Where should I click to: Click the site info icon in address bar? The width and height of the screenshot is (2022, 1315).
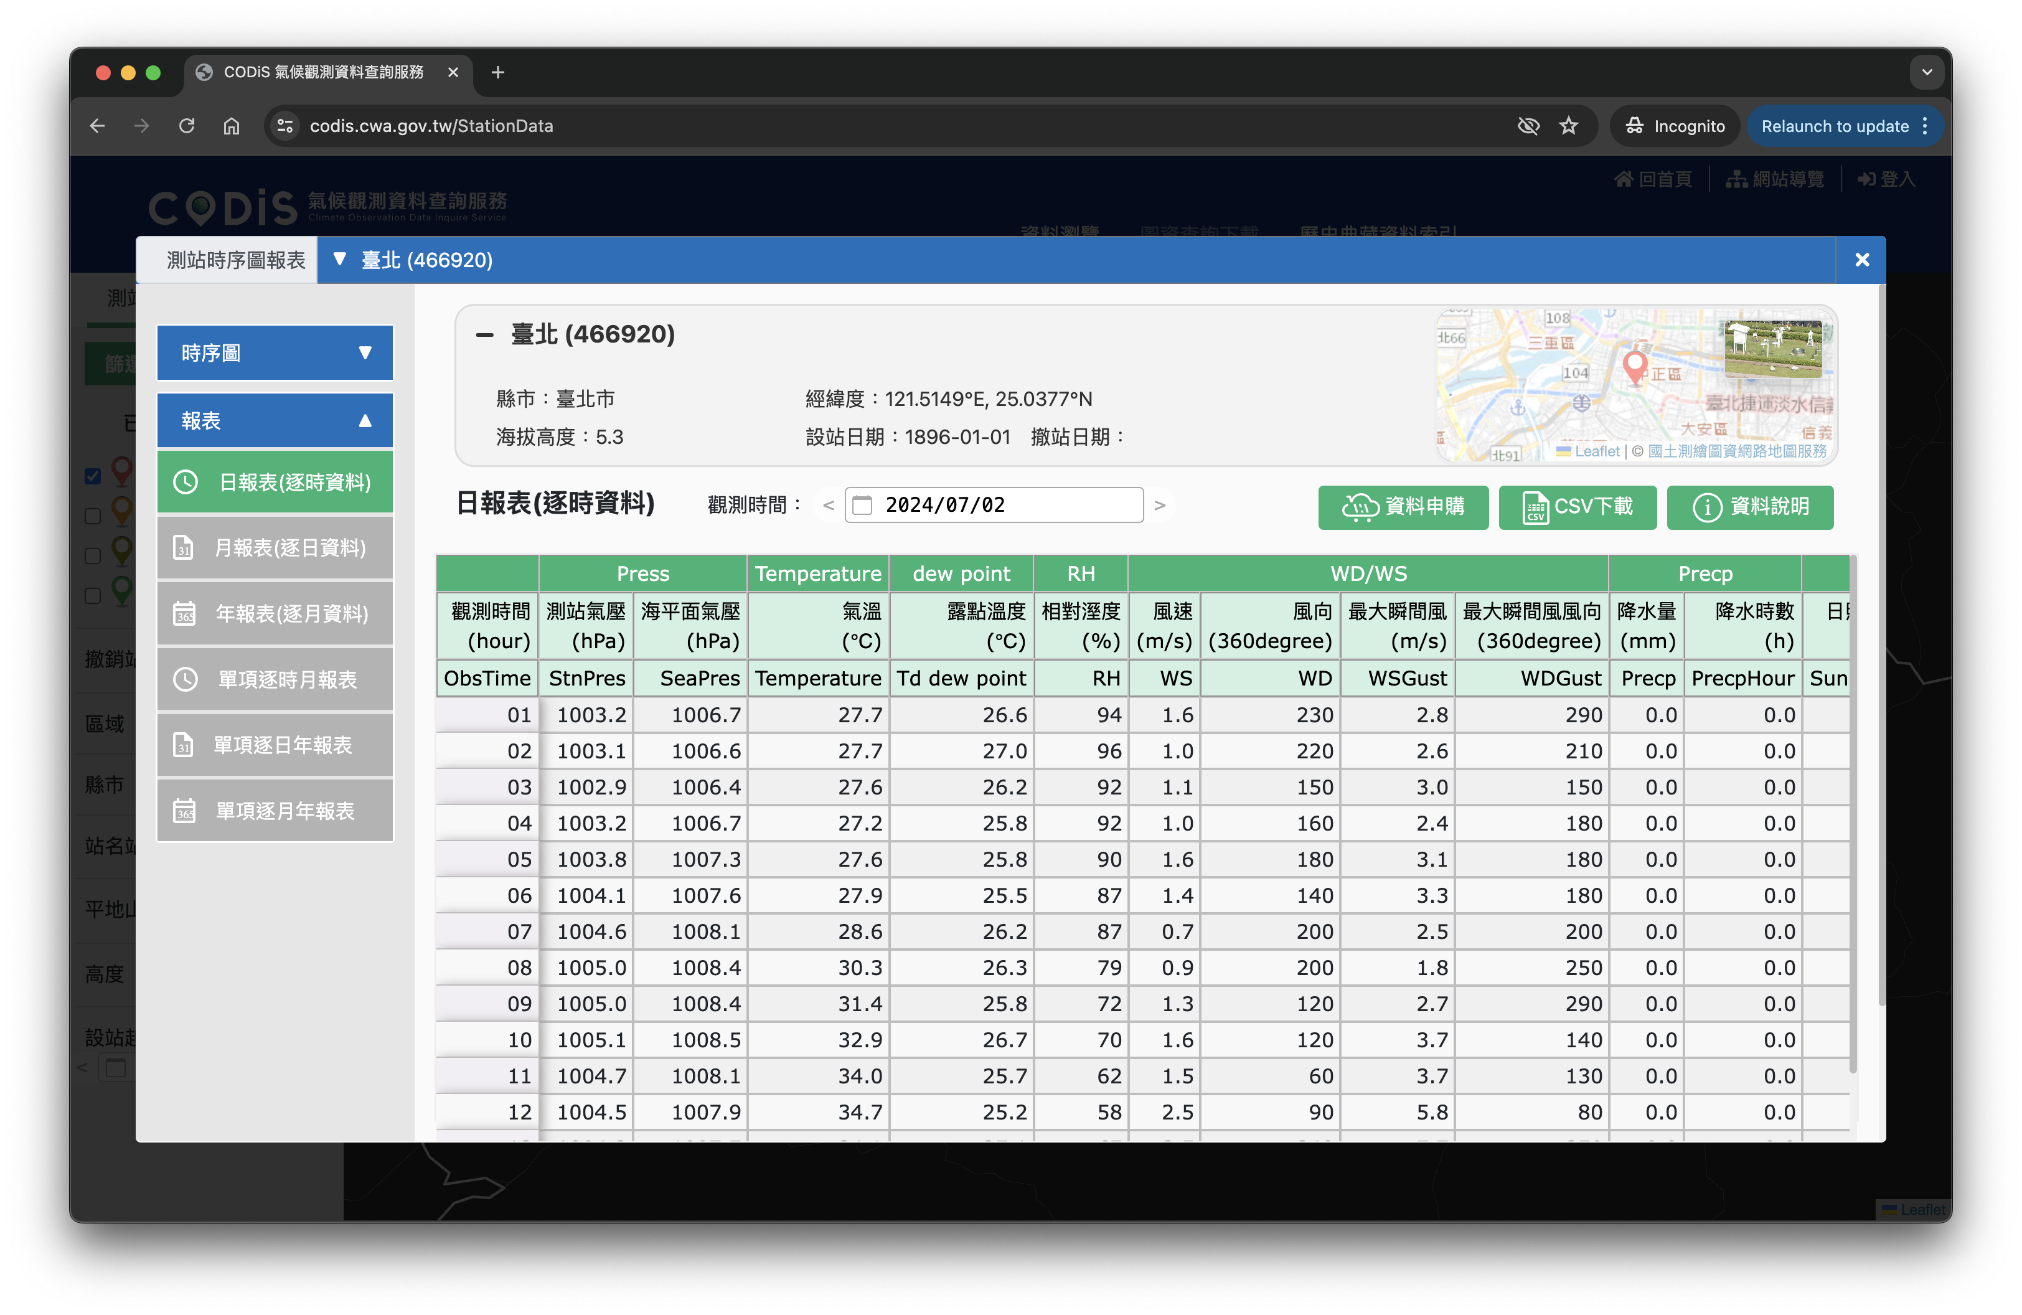[286, 126]
